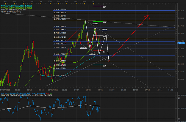Select the MVA 100 indicator label reading 1.41881

16,8
